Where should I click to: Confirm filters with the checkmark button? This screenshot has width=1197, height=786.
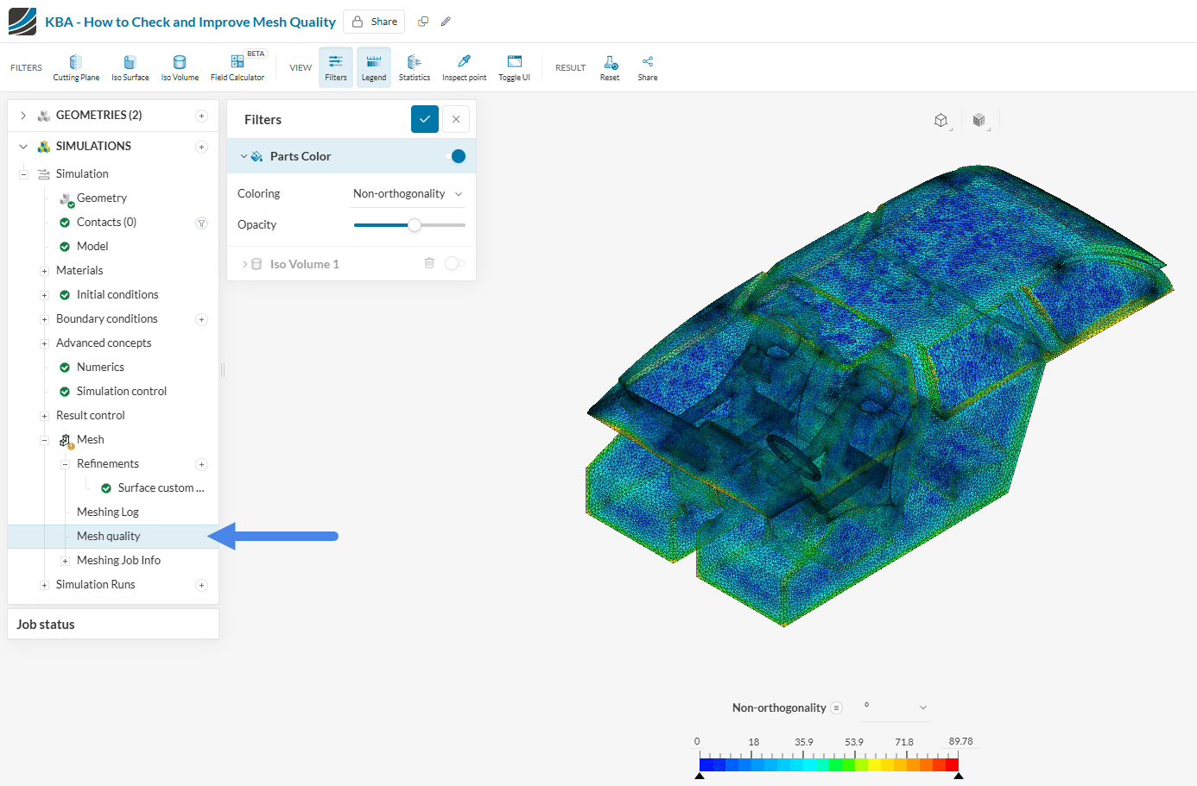tap(425, 119)
